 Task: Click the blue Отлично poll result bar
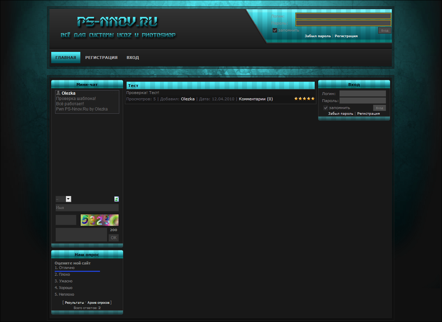point(77,271)
